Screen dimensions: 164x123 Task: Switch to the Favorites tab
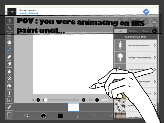click(x=133, y=31)
